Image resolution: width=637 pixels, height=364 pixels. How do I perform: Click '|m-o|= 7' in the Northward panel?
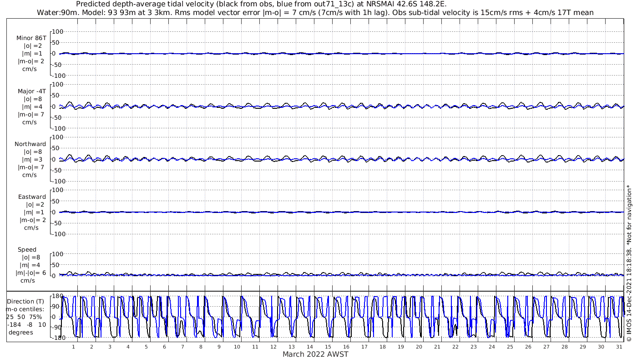[31, 167]
